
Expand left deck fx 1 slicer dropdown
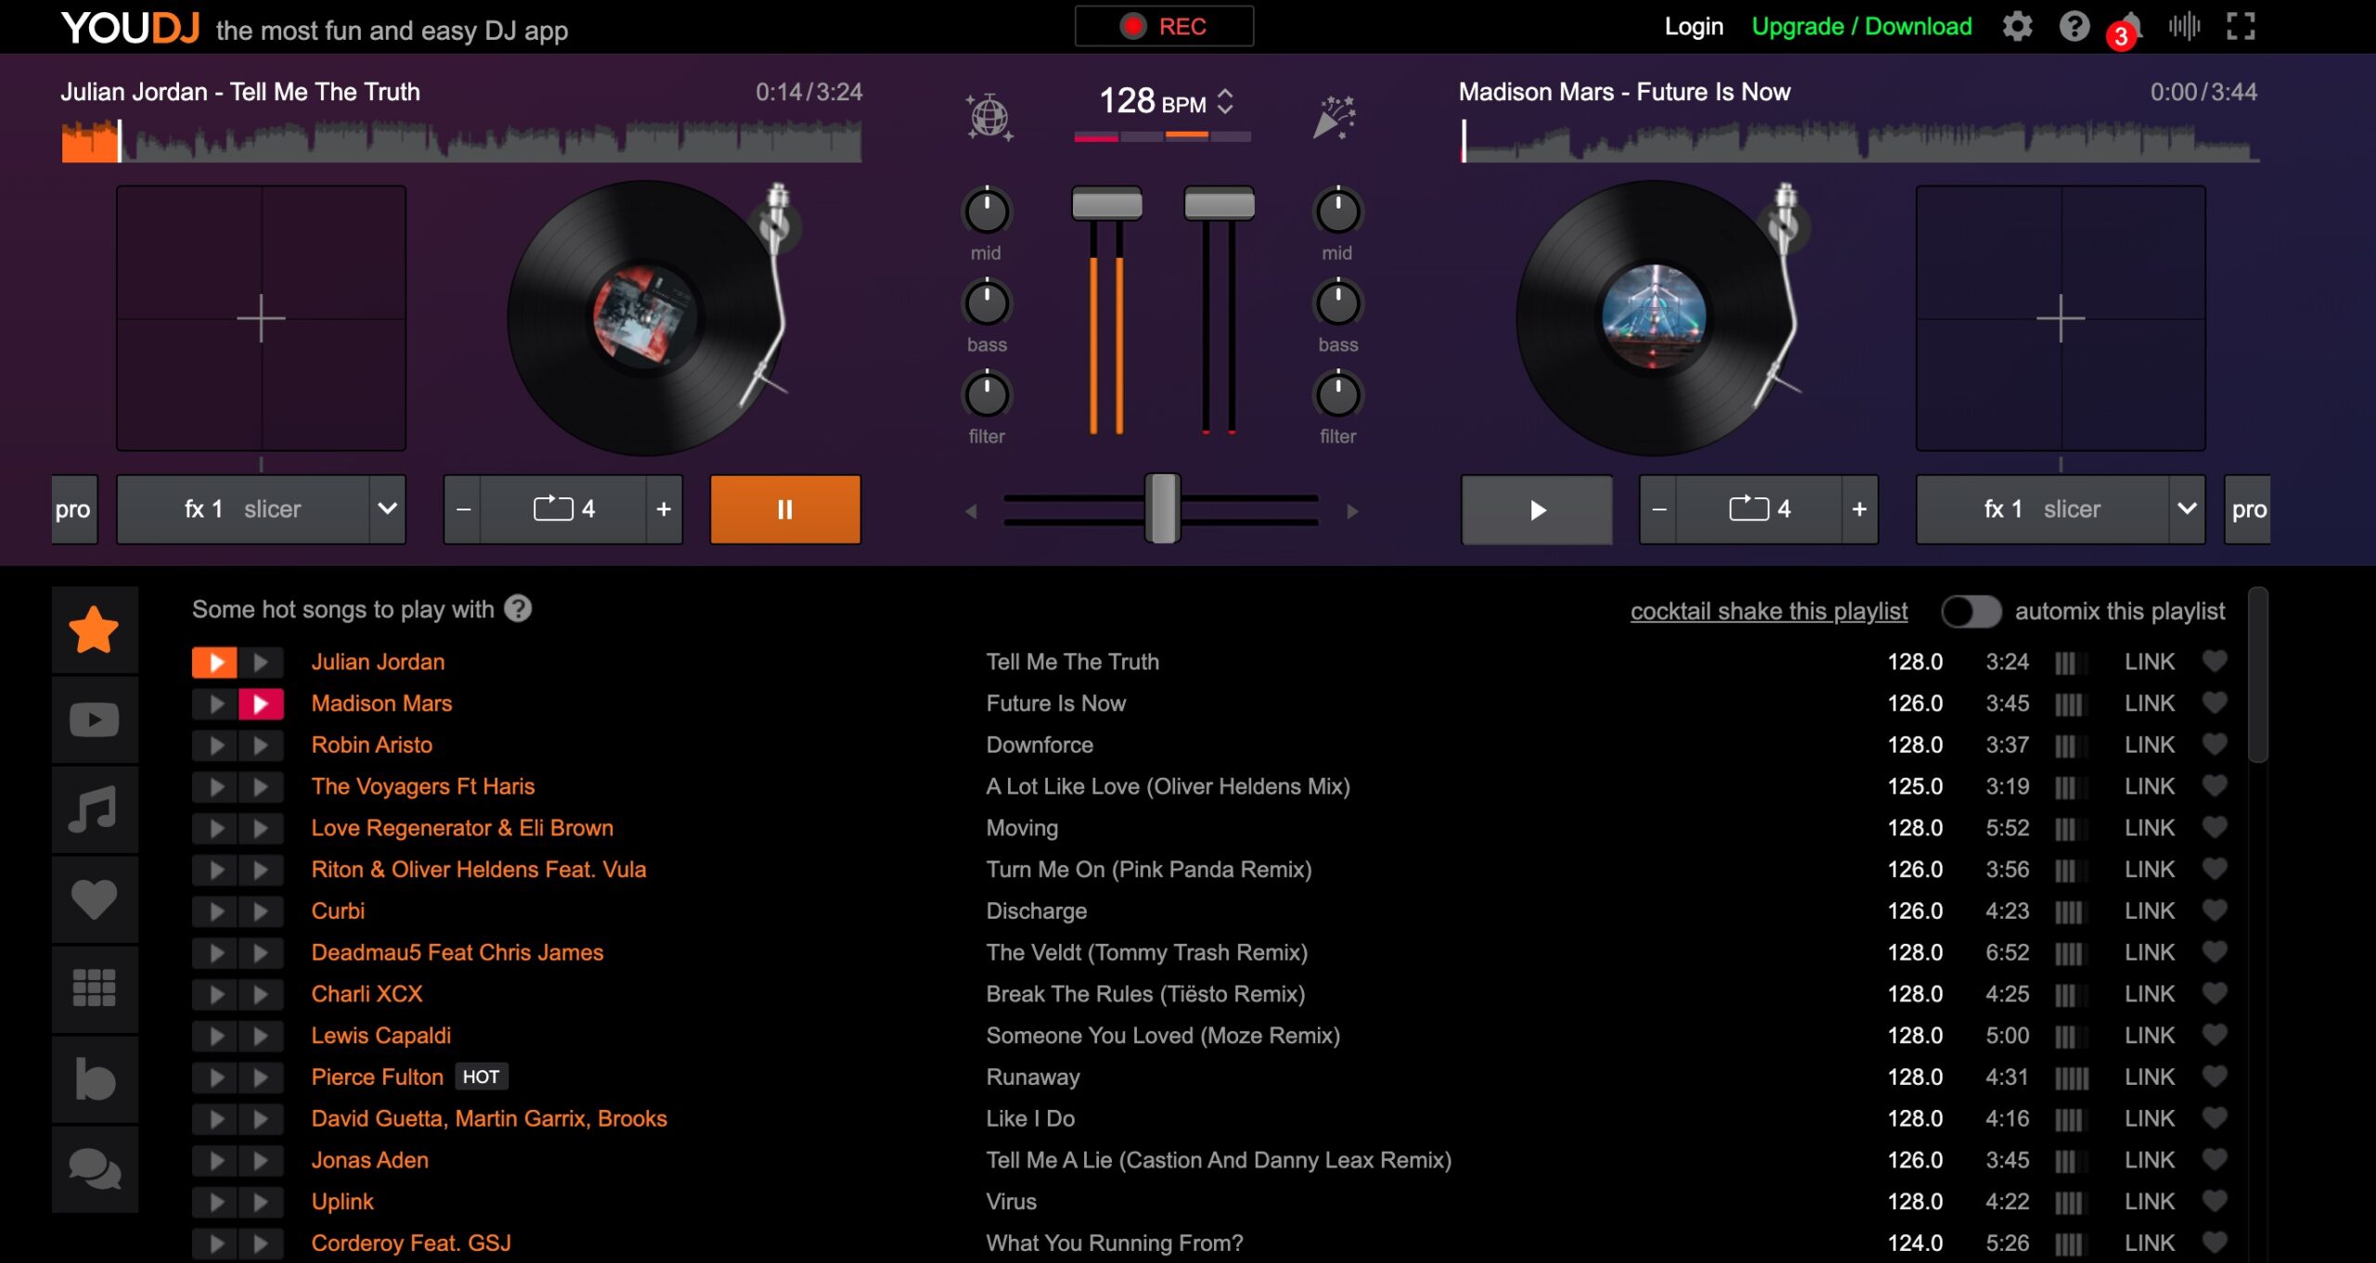click(387, 509)
